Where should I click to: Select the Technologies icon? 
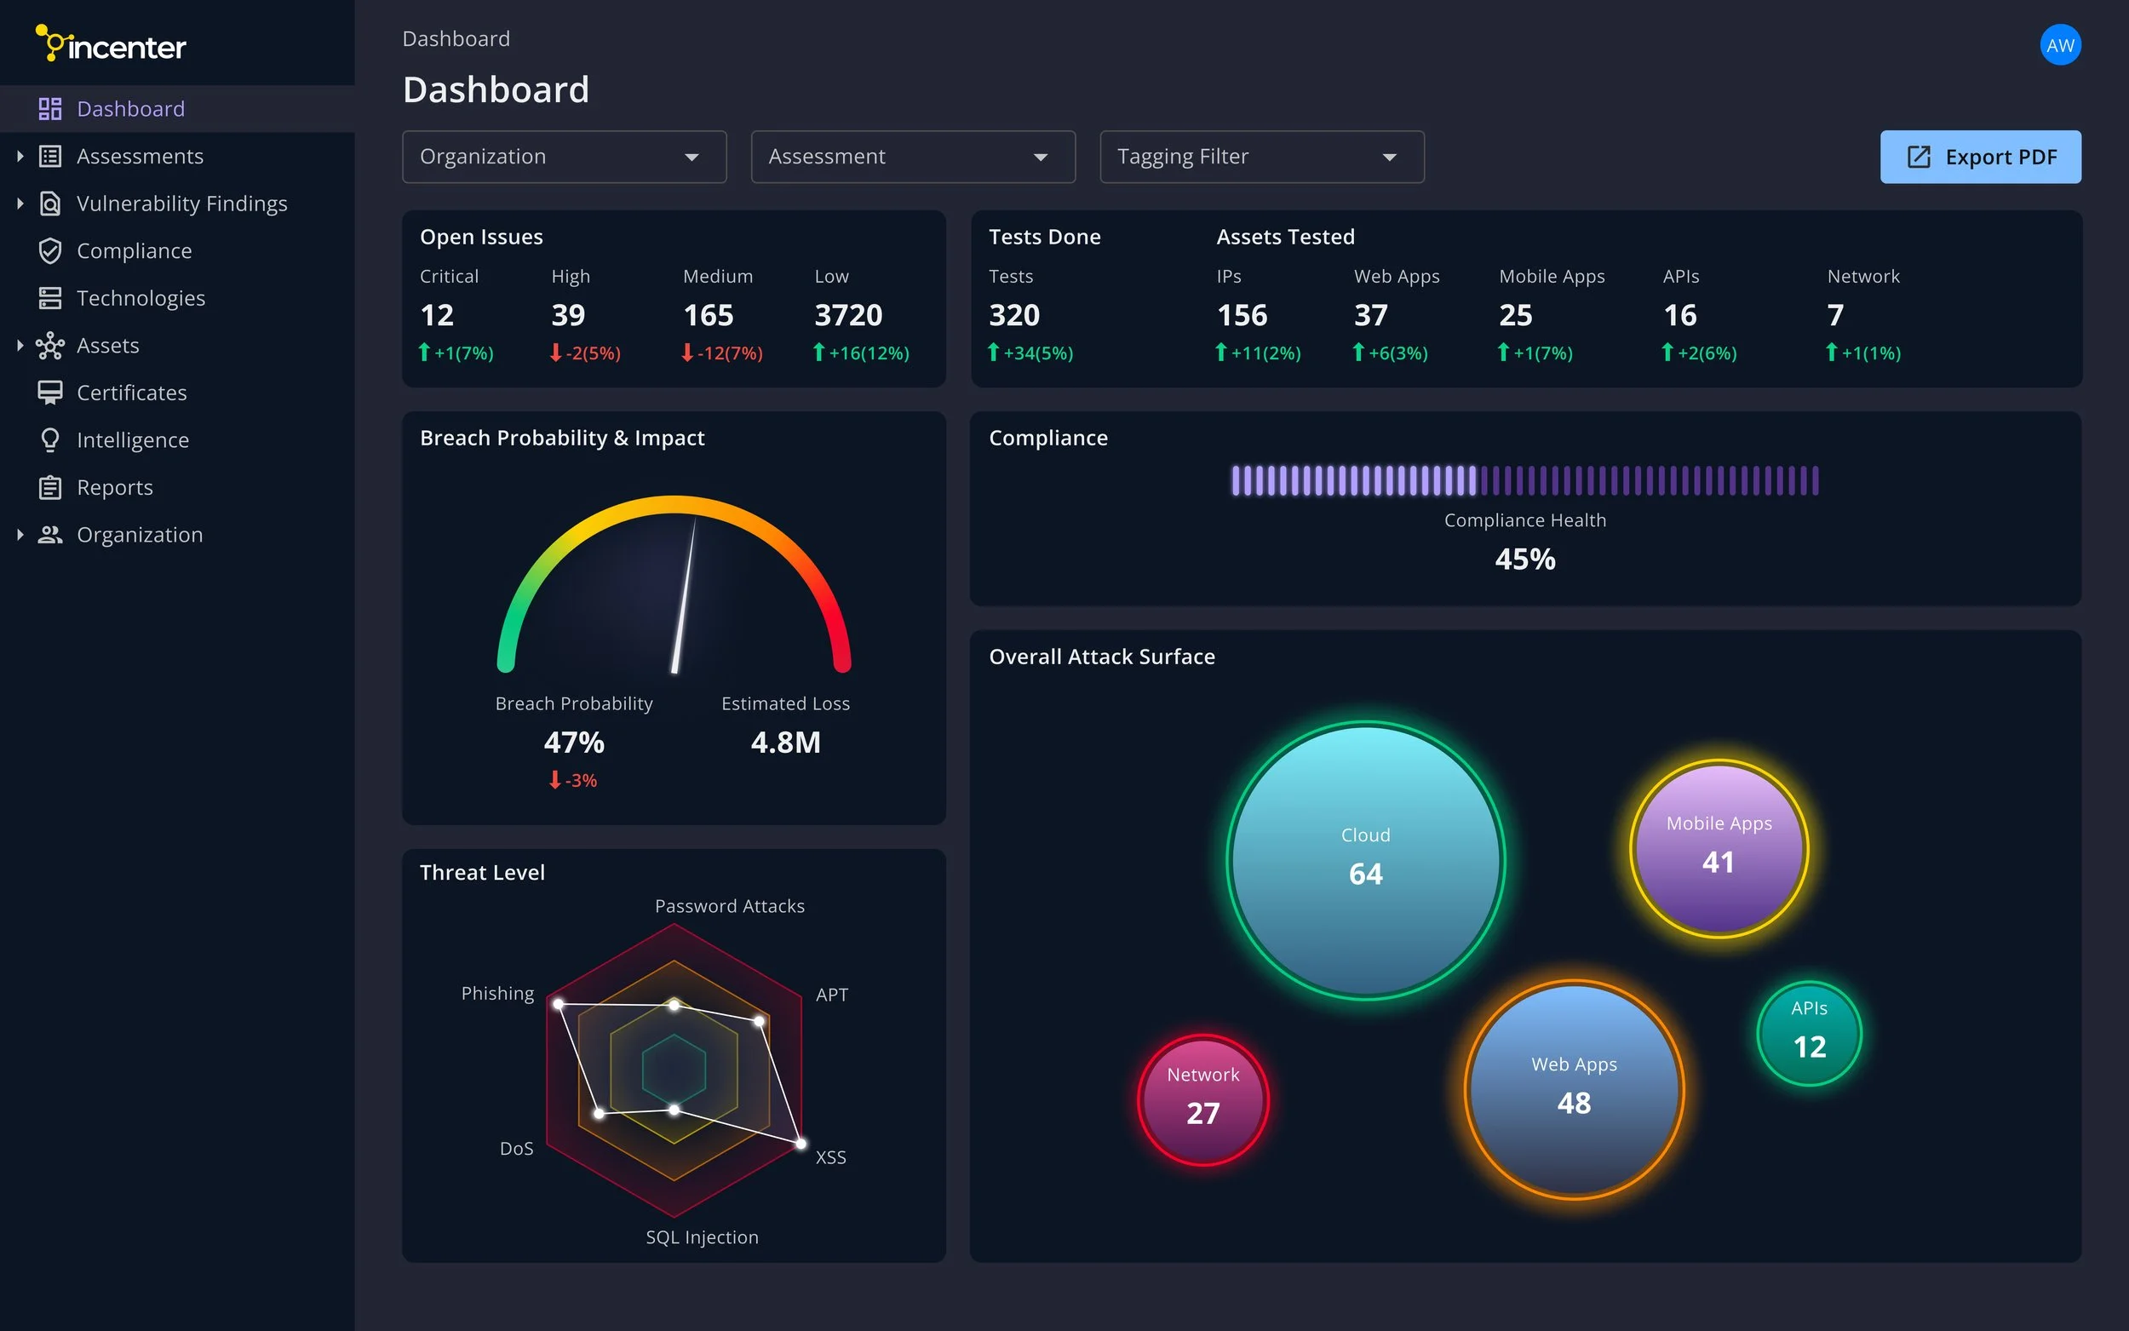point(50,297)
